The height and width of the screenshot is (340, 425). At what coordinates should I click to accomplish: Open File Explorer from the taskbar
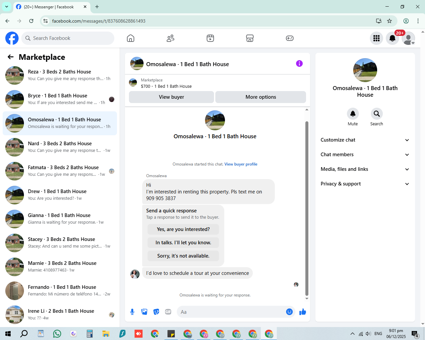pos(106,334)
